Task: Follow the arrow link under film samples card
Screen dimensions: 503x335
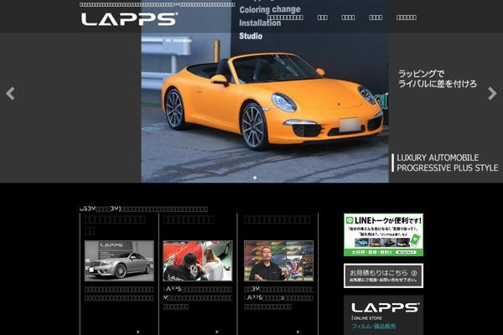Action: pyautogui.click(x=298, y=332)
